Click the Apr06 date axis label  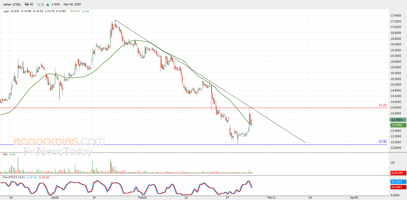click(354, 198)
